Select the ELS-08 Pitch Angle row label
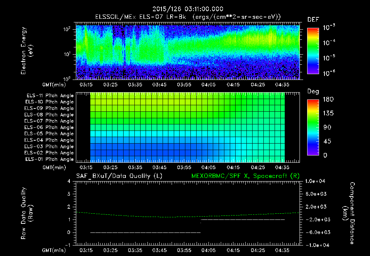370x256 pixels. click(49, 115)
